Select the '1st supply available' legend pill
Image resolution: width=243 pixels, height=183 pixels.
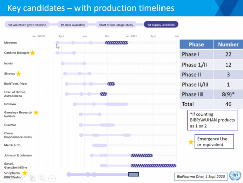[x=161, y=25]
